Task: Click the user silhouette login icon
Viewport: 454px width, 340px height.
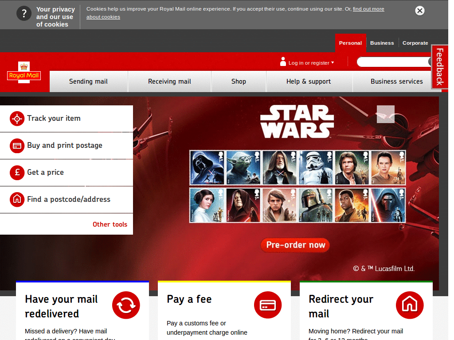Action: pos(283,61)
